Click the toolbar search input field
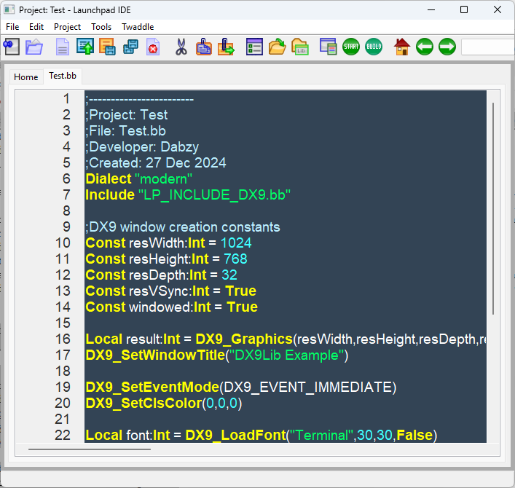 pyautogui.click(x=487, y=47)
